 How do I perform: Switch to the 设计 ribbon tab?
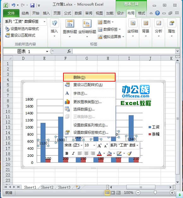coord(120,13)
